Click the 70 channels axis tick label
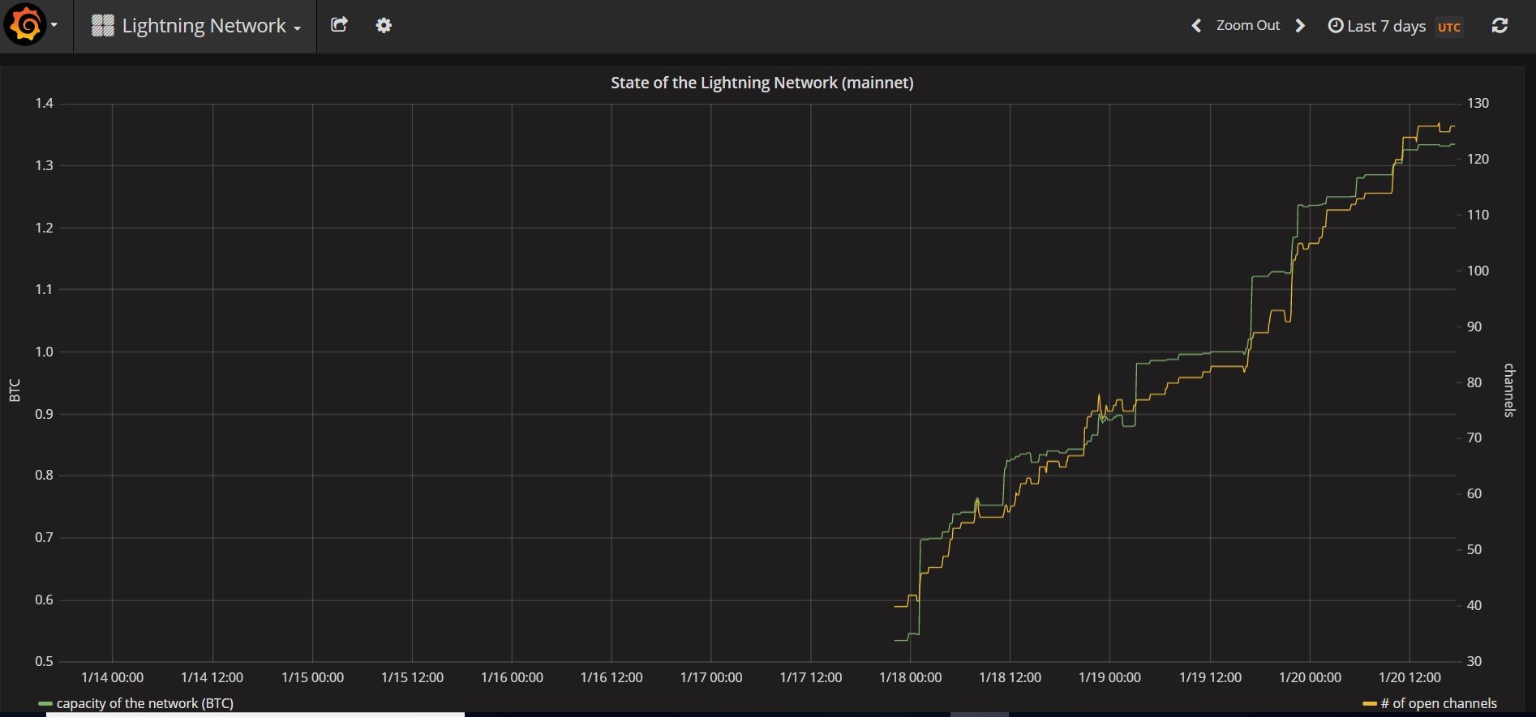This screenshot has width=1536, height=717. pos(1474,437)
